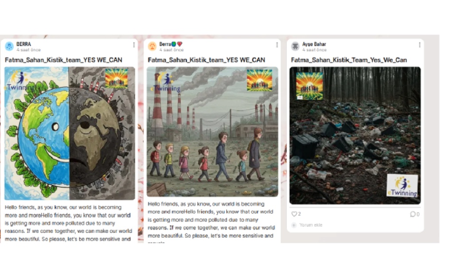Open the three-dot menu on Berra's factory post
Screen dimensions: 454x254
[x=277, y=45]
